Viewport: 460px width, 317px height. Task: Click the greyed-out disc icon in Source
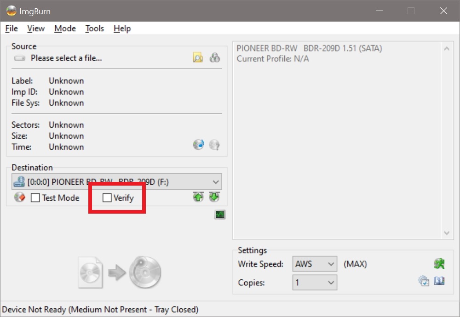[x=214, y=145]
